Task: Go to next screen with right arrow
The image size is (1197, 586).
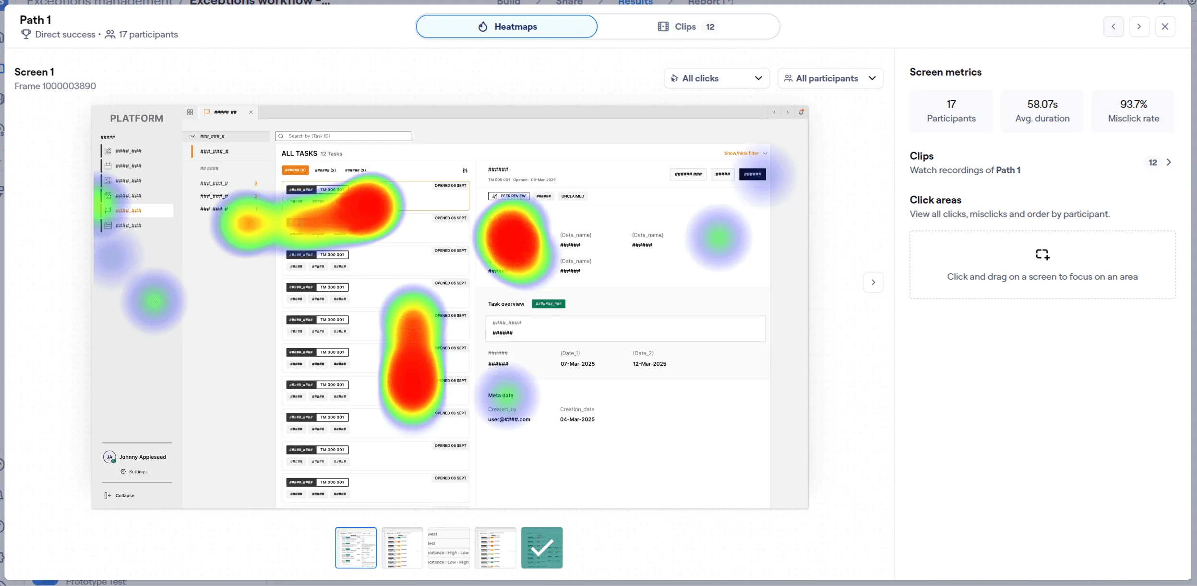Action: click(873, 282)
